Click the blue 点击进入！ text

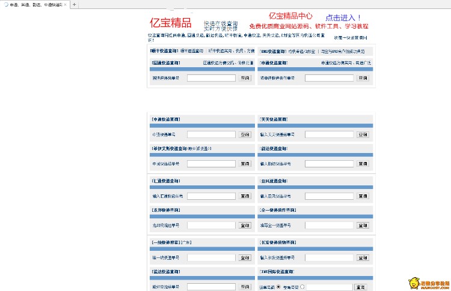pos(343,18)
